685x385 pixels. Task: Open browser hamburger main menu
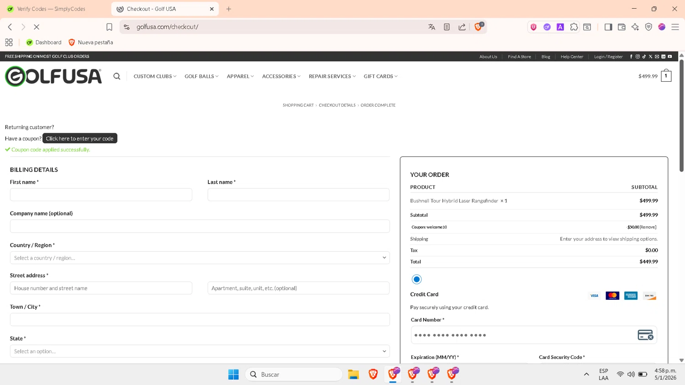(x=675, y=27)
